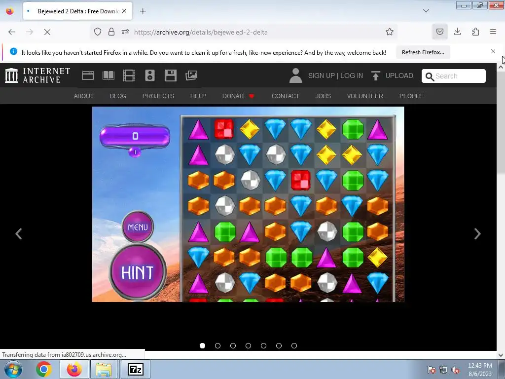This screenshot has height=379, width=505.
Task: Click the Bejeweled game screenshot image
Action: (x=248, y=204)
